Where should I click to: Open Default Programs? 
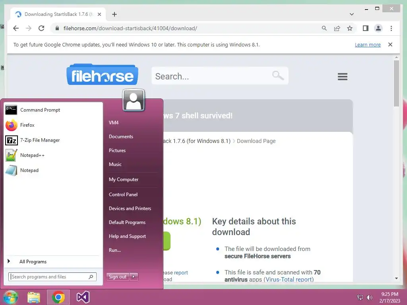[x=127, y=222]
